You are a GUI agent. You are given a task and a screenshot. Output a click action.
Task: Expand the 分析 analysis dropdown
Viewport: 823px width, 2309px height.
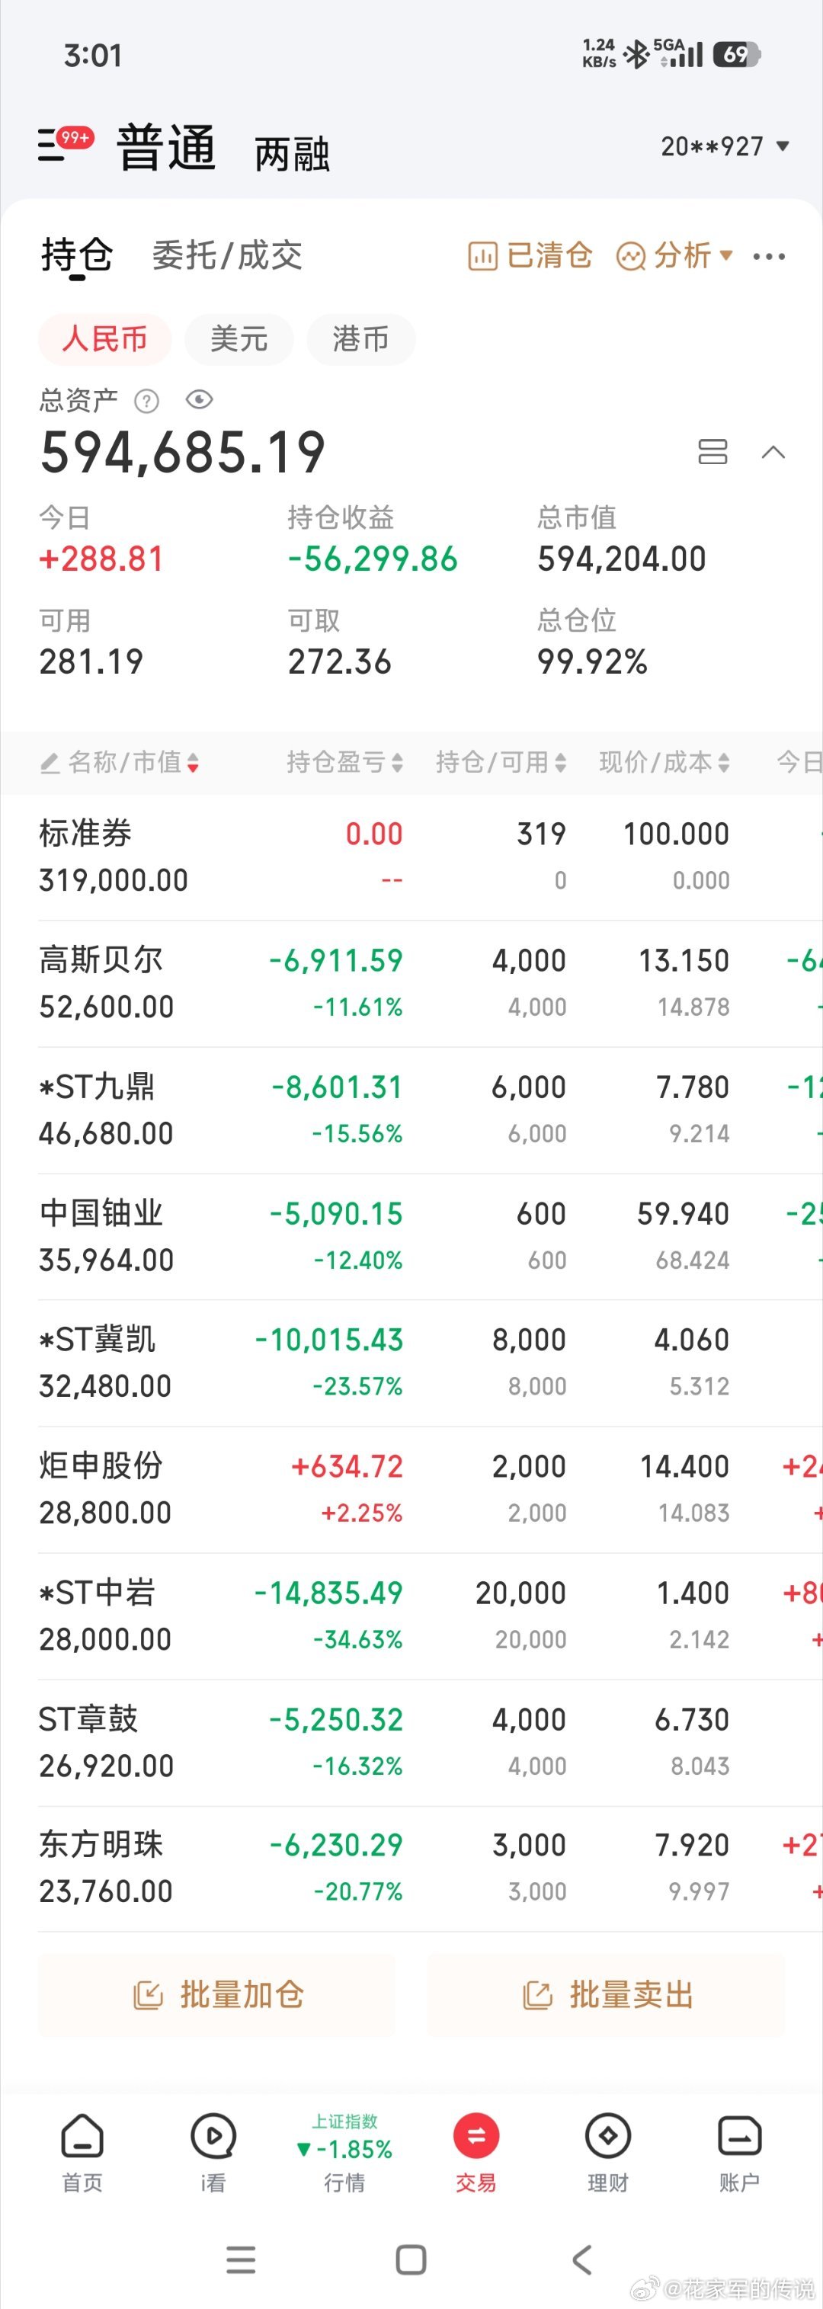tap(674, 256)
